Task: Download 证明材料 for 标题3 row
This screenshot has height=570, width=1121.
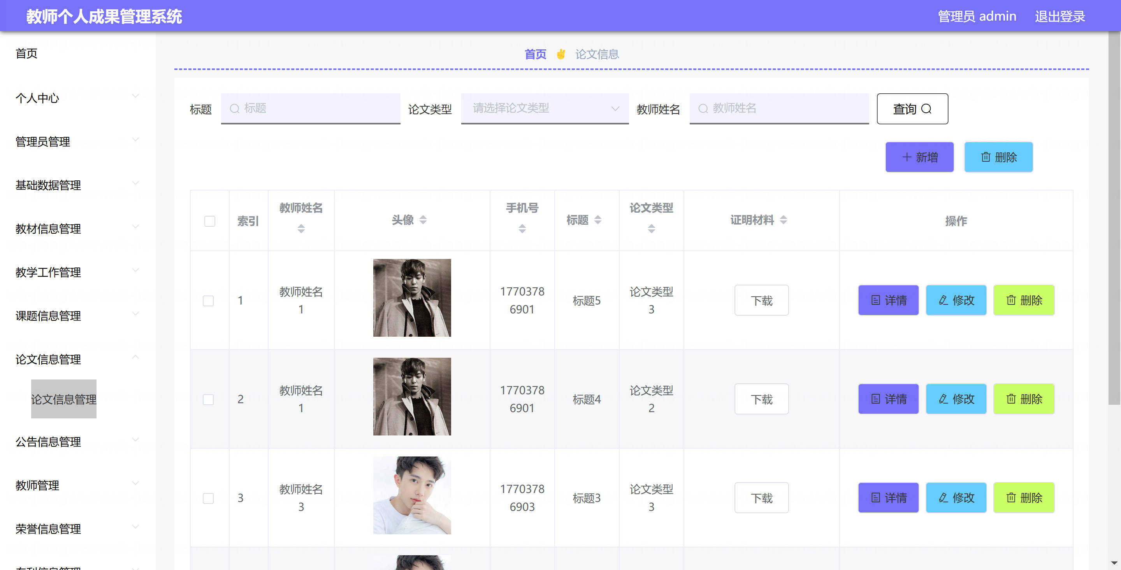Action: click(x=762, y=497)
